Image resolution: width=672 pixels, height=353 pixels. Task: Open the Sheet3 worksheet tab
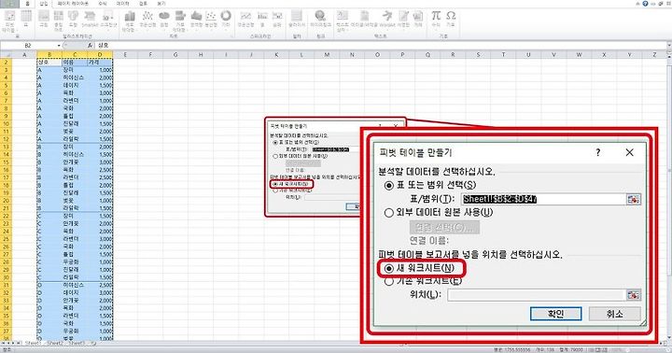(x=77, y=343)
